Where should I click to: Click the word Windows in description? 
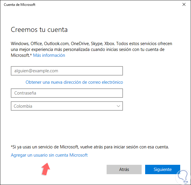tap(19, 43)
